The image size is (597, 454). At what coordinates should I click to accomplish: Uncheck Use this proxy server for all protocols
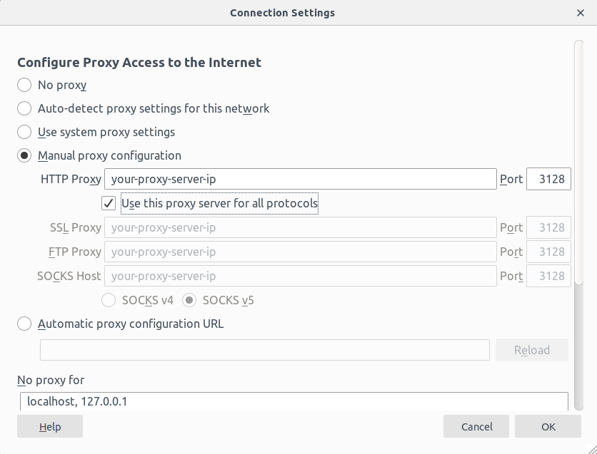tap(109, 204)
